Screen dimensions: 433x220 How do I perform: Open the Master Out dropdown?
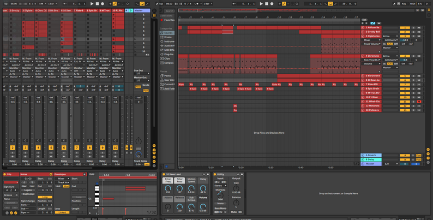142,80
